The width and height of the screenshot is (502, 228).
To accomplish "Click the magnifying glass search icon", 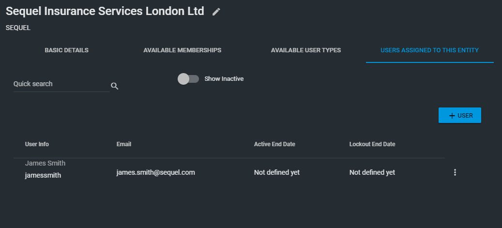I will (115, 86).
